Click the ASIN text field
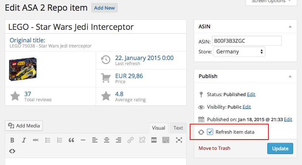302x165 pixels. pos(247,41)
